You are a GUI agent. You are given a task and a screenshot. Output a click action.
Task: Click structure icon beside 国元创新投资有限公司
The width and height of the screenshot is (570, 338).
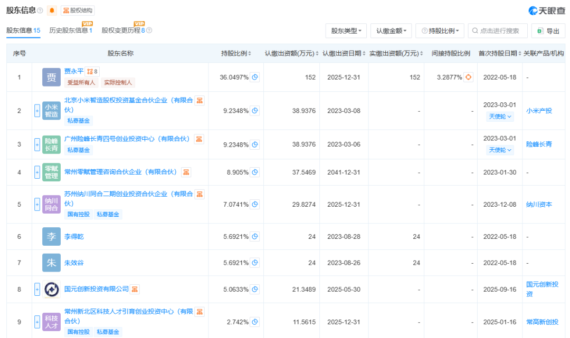coord(135,289)
